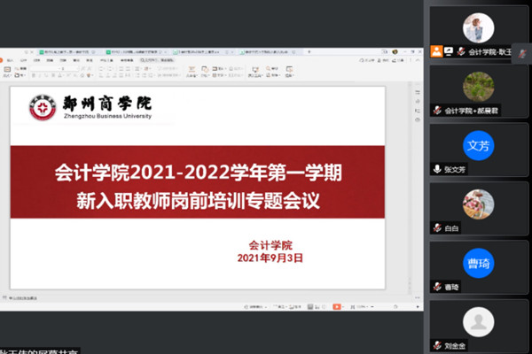Open the font name dropdown box

44,69
